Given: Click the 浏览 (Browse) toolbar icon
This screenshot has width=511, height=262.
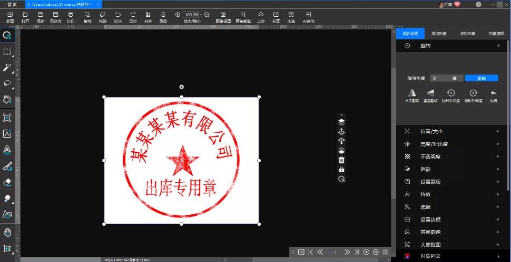Looking at the screenshot, I should pos(291,15).
